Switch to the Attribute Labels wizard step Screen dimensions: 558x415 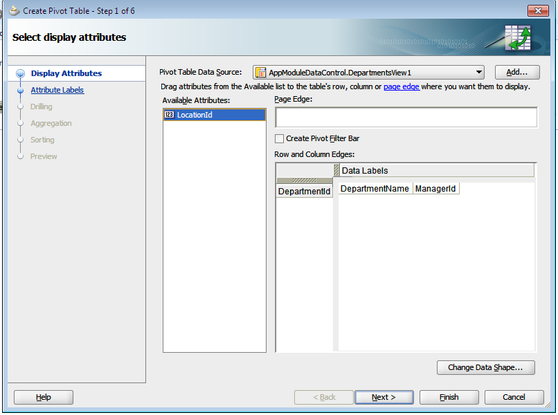pos(57,90)
